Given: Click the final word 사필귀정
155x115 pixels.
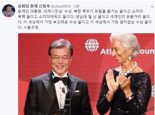Looking at the screenshot, I should pos(31,28).
